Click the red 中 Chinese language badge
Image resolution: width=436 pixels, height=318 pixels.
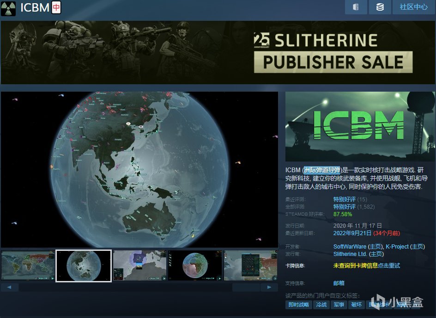pyautogui.click(x=56, y=7)
